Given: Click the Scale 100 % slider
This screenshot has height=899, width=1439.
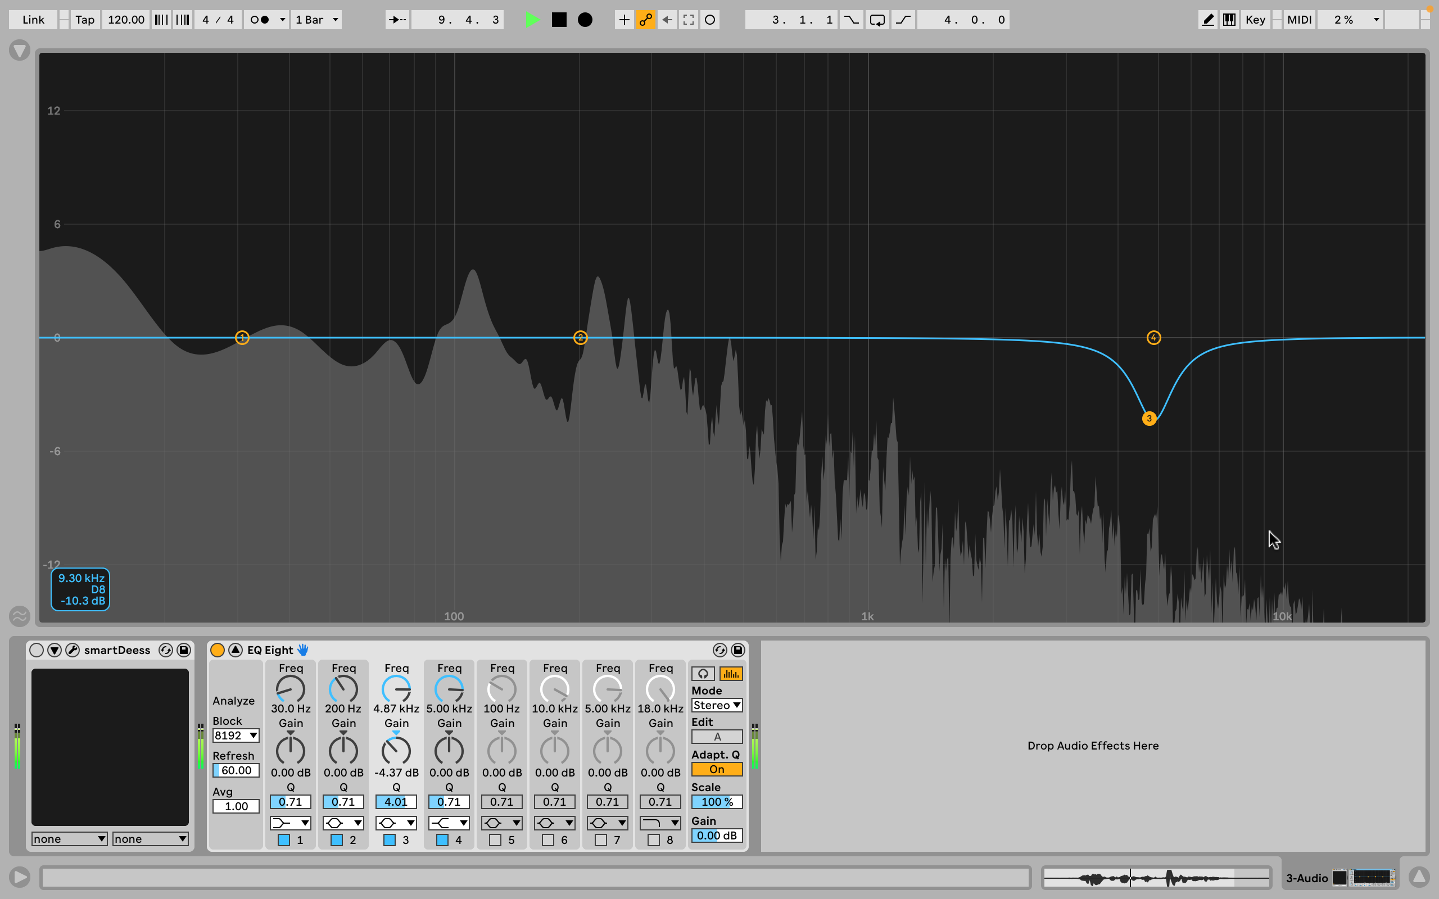Looking at the screenshot, I should (x=717, y=801).
